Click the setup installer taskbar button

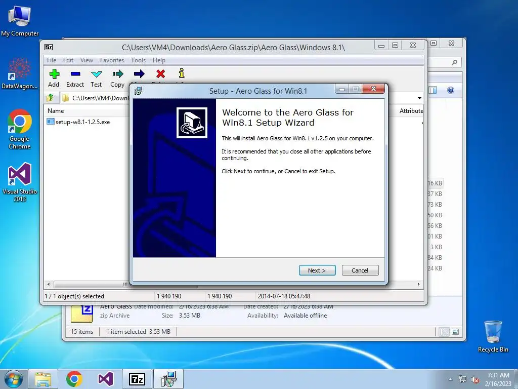tap(168, 379)
